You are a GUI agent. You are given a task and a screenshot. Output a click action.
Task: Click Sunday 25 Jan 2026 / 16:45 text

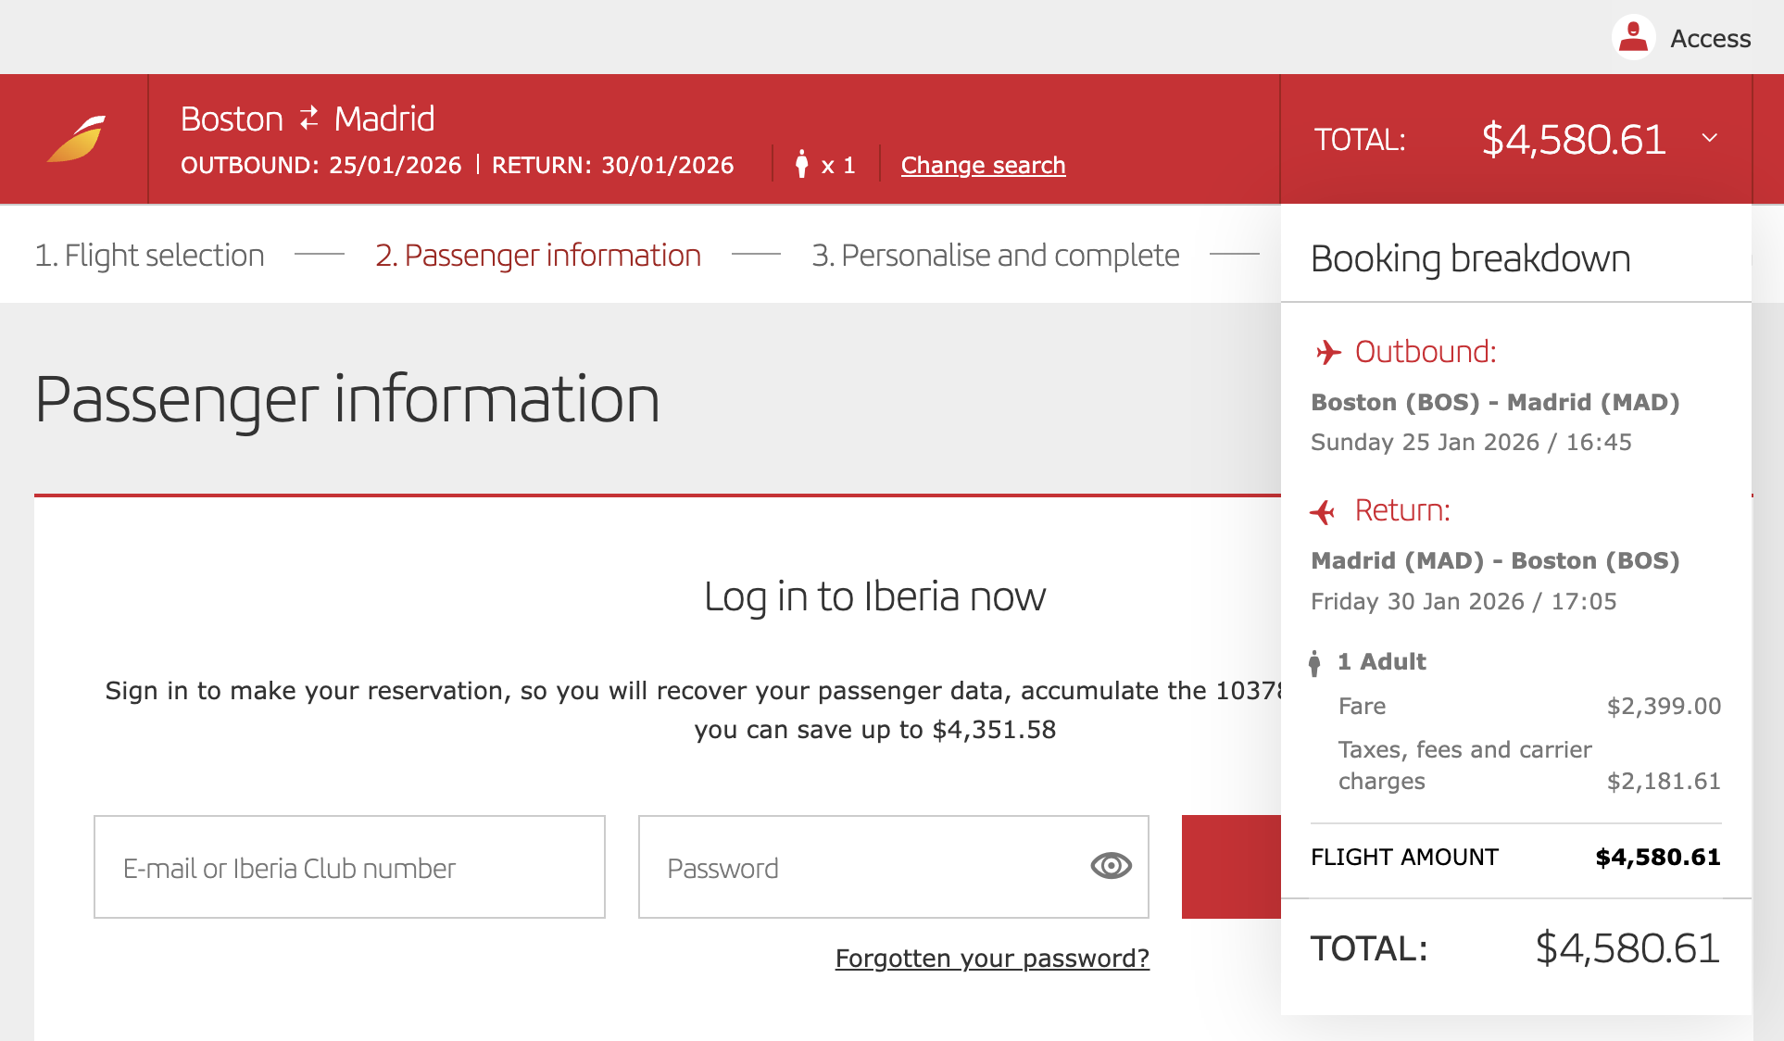coord(1471,442)
